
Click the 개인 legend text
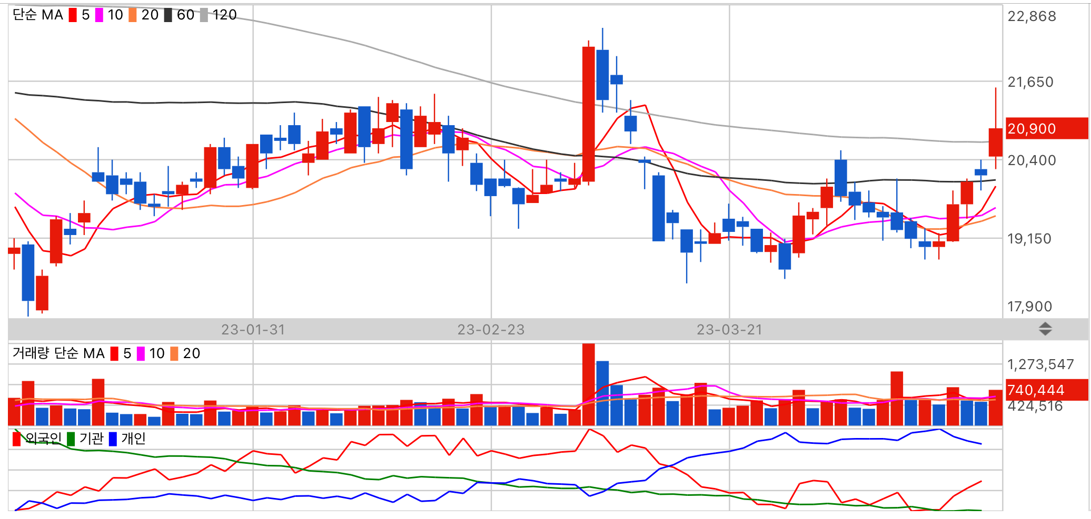(x=134, y=439)
